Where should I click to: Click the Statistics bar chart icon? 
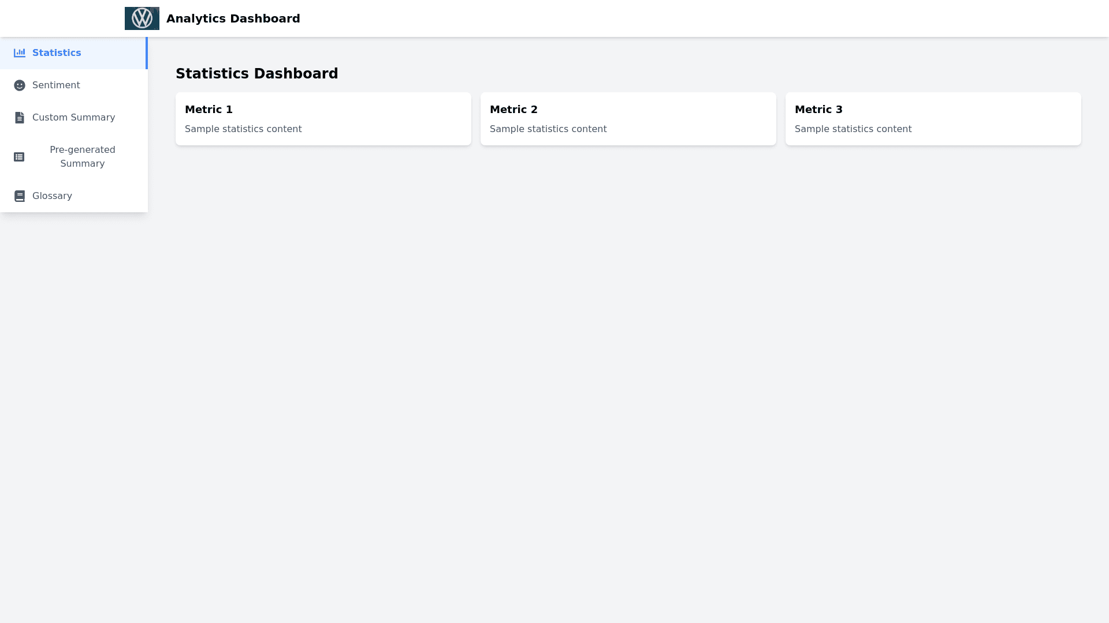(20, 53)
